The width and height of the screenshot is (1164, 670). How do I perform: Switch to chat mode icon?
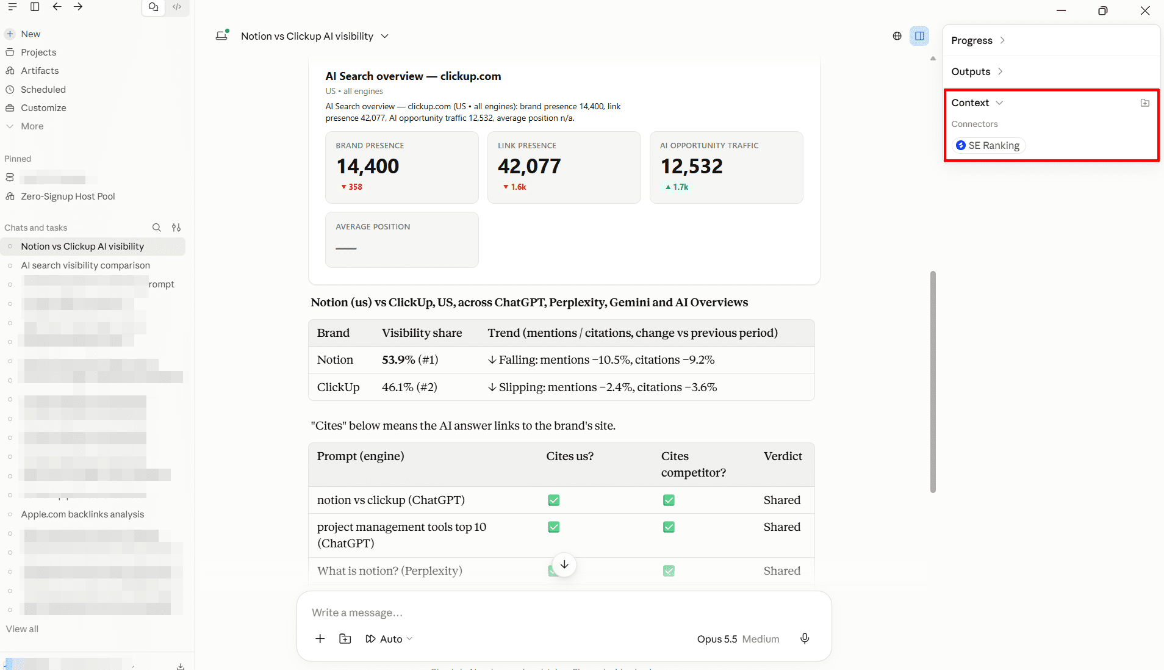coord(154,7)
